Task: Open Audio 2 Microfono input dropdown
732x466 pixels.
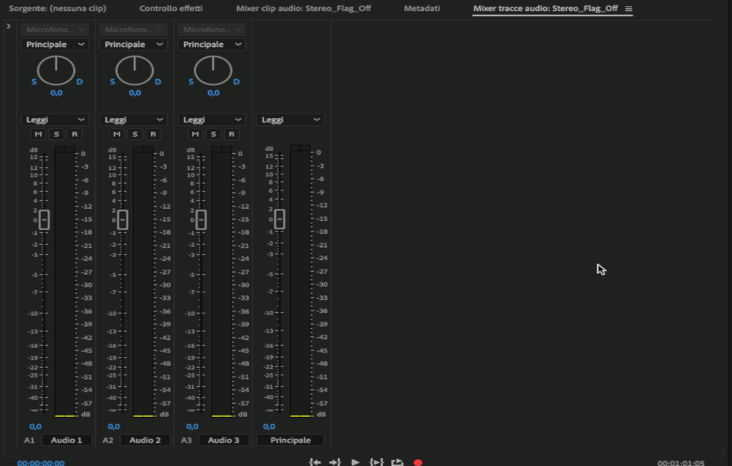Action: coord(133,29)
